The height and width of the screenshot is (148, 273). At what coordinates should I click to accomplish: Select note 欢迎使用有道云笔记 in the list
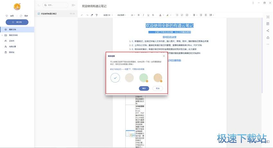pos(56,14)
